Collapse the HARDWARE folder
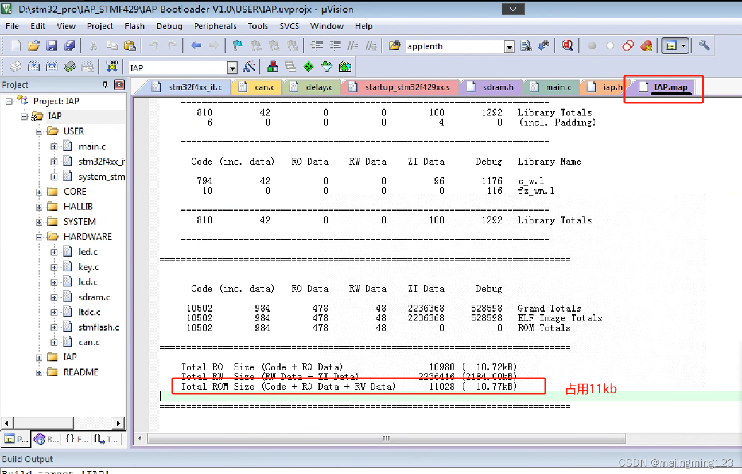Viewport: 742px width, 474px height. [x=38, y=236]
